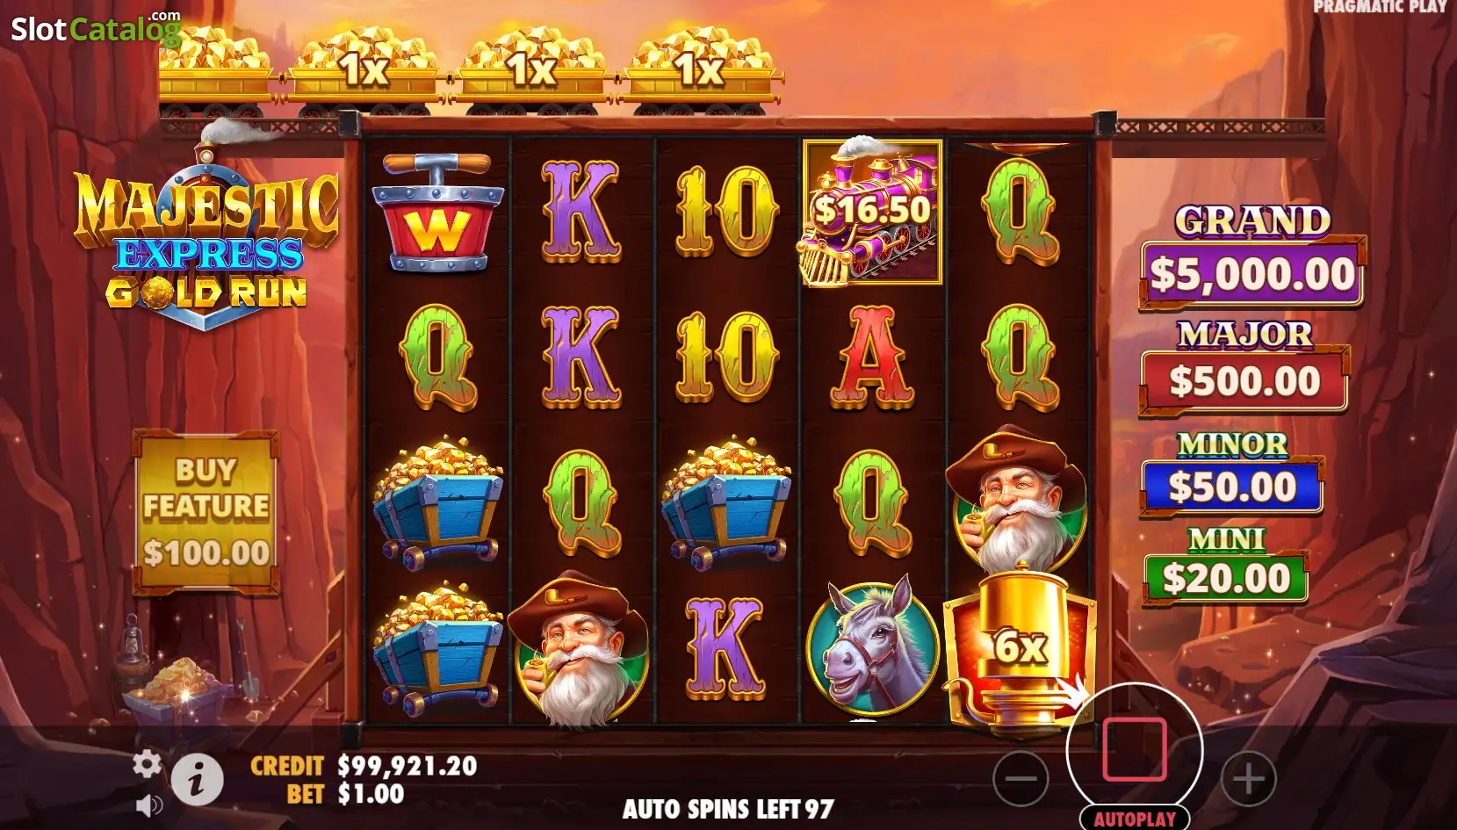Click the golden 6x multiplier lantern symbol
Image resolution: width=1457 pixels, height=830 pixels.
click(x=1019, y=648)
